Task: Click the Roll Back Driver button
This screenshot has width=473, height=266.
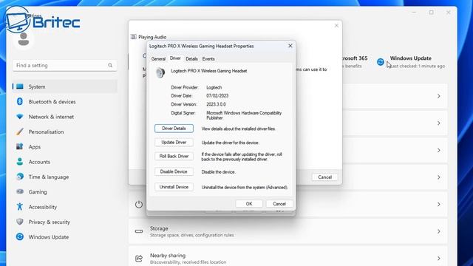Action: (x=174, y=156)
